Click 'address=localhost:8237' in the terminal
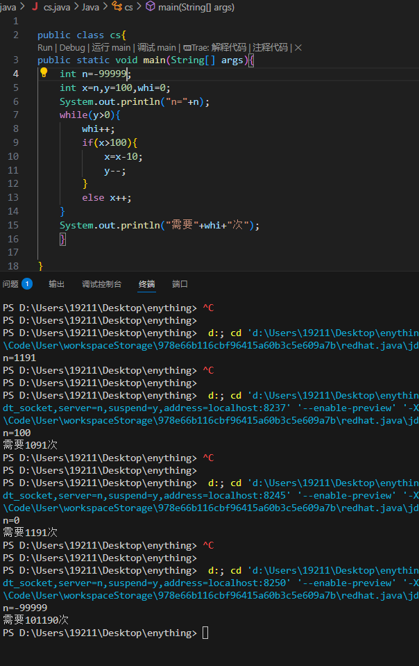Viewport: 419px width, 666px height. tap(225, 408)
